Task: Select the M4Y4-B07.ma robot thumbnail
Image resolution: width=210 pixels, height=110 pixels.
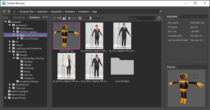Action: click(67, 36)
